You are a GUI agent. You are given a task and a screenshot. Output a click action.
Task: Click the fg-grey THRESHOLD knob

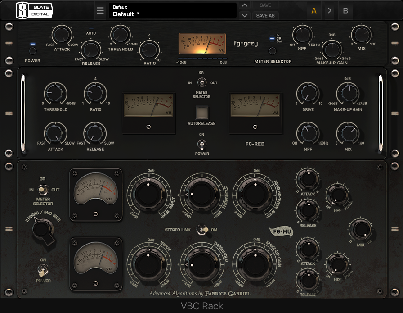click(x=120, y=34)
